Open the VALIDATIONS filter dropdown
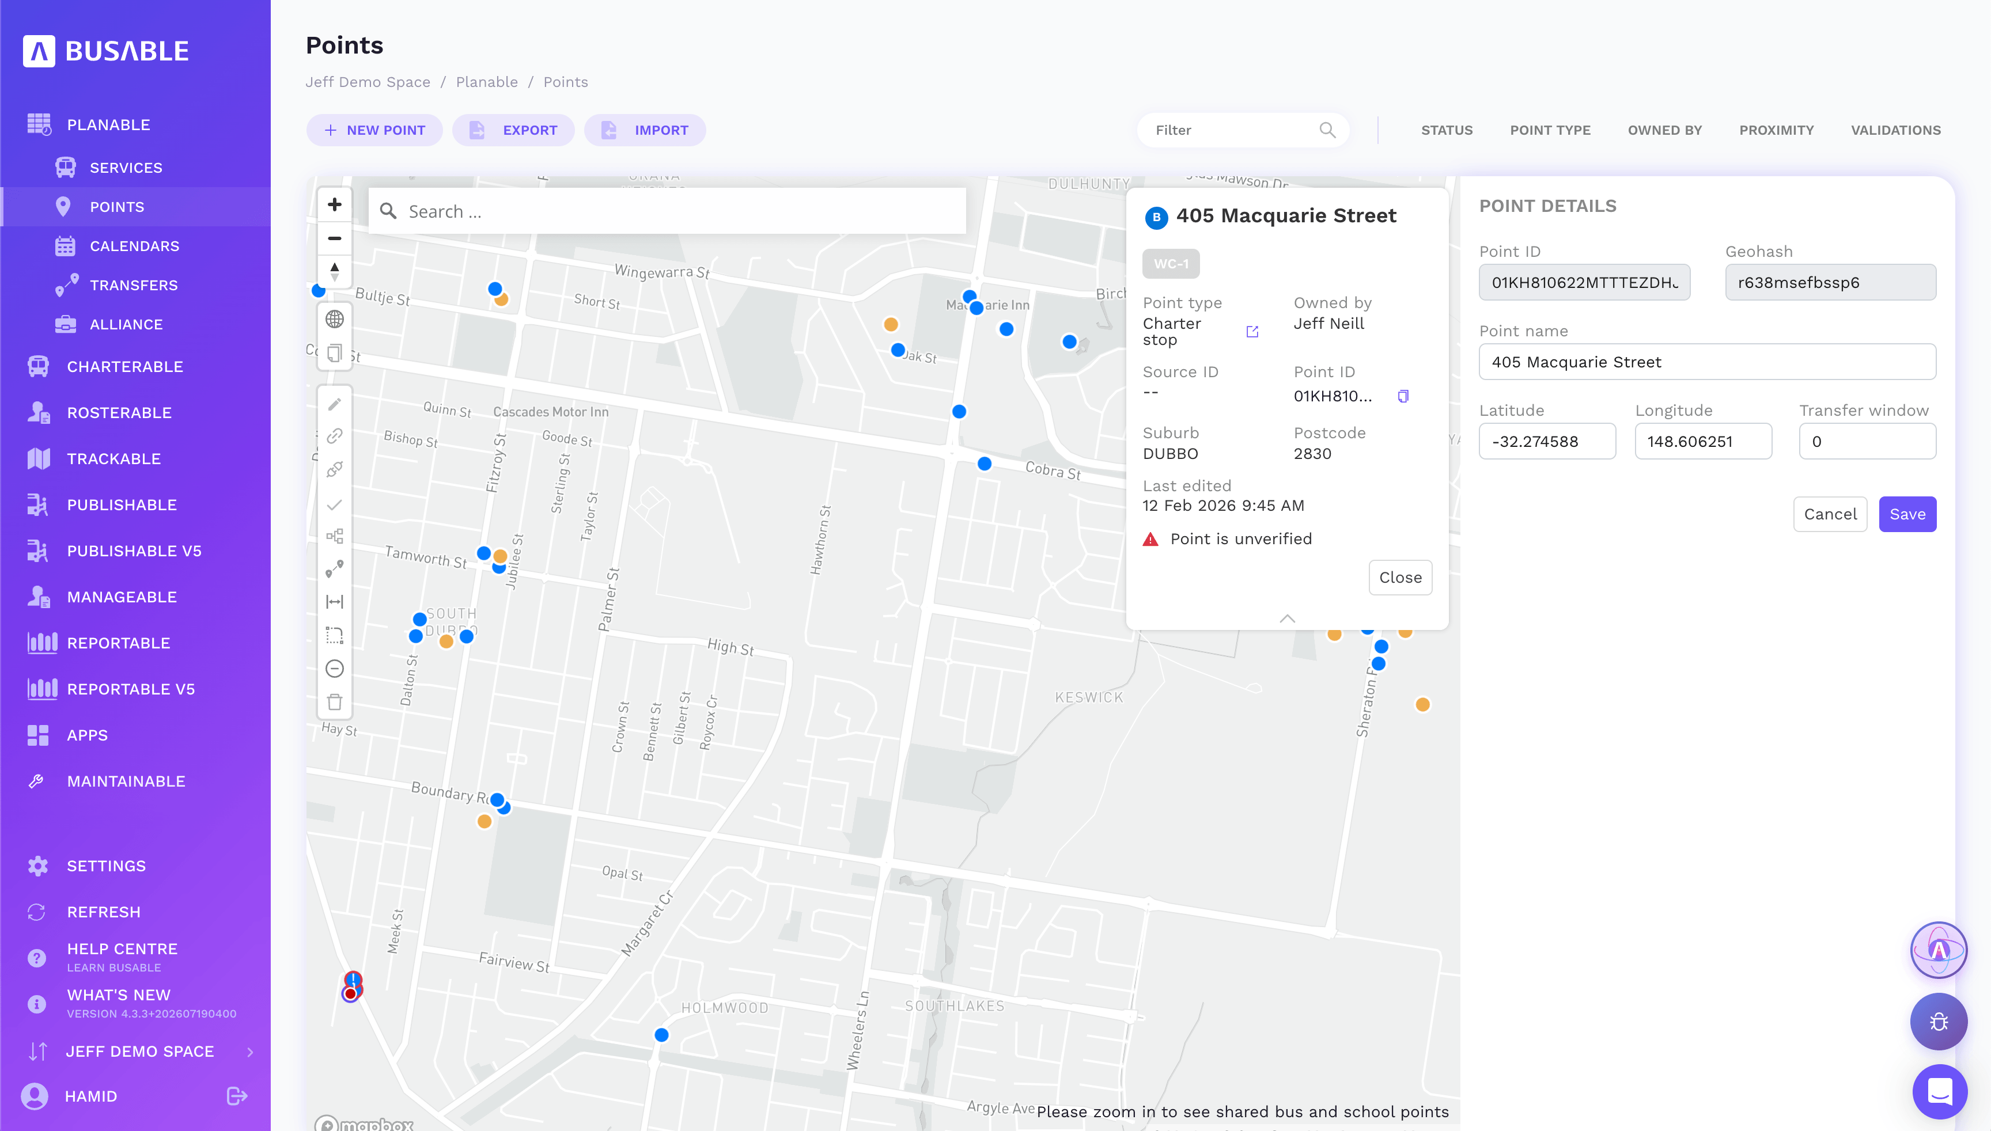 (x=1895, y=130)
